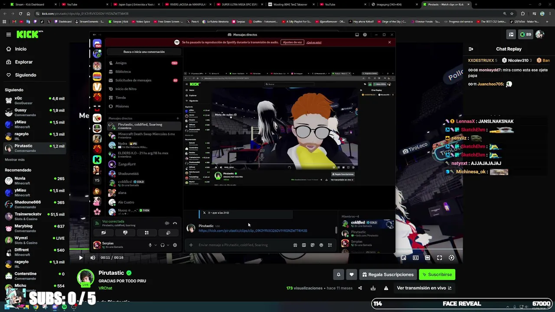The height and width of the screenshot is (312, 555).
Task: Expand Discord headphone output options
Action: (168, 245)
